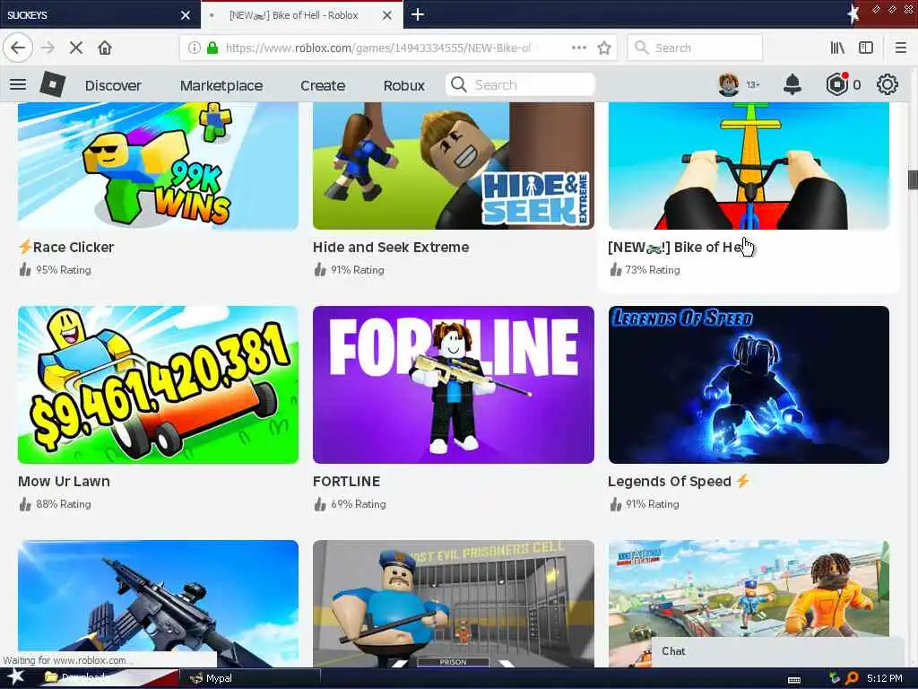Viewport: 918px width, 689px height.
Task: Open the FORTLINE title link
Action: pos(347,482)
